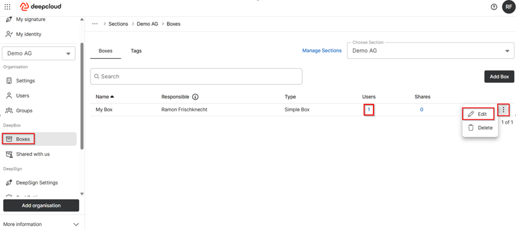
Task: Open the Manage Sections link
Action: [x=322, y=51]
